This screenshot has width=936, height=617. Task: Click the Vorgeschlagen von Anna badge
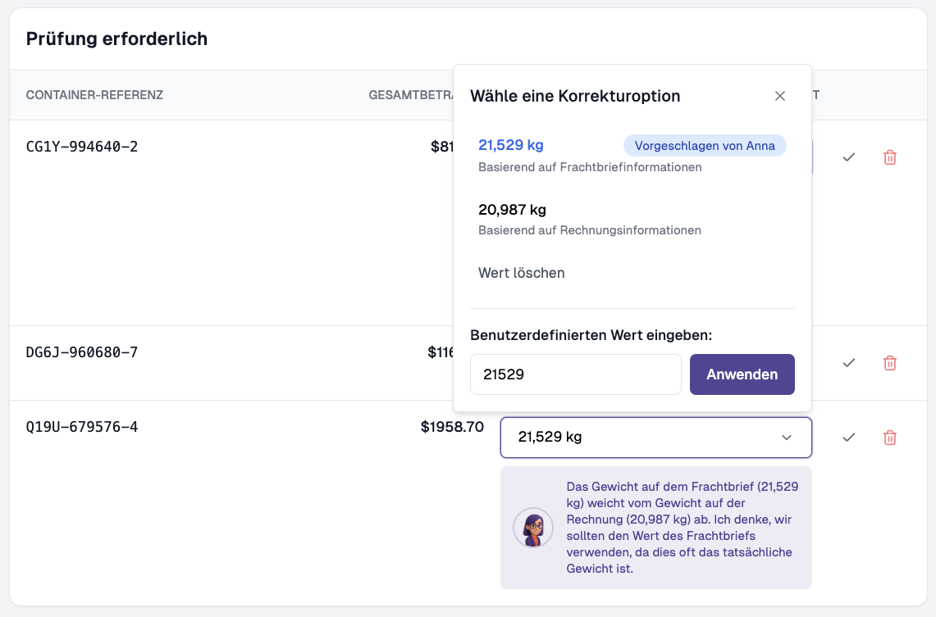(x=705, y=146)
